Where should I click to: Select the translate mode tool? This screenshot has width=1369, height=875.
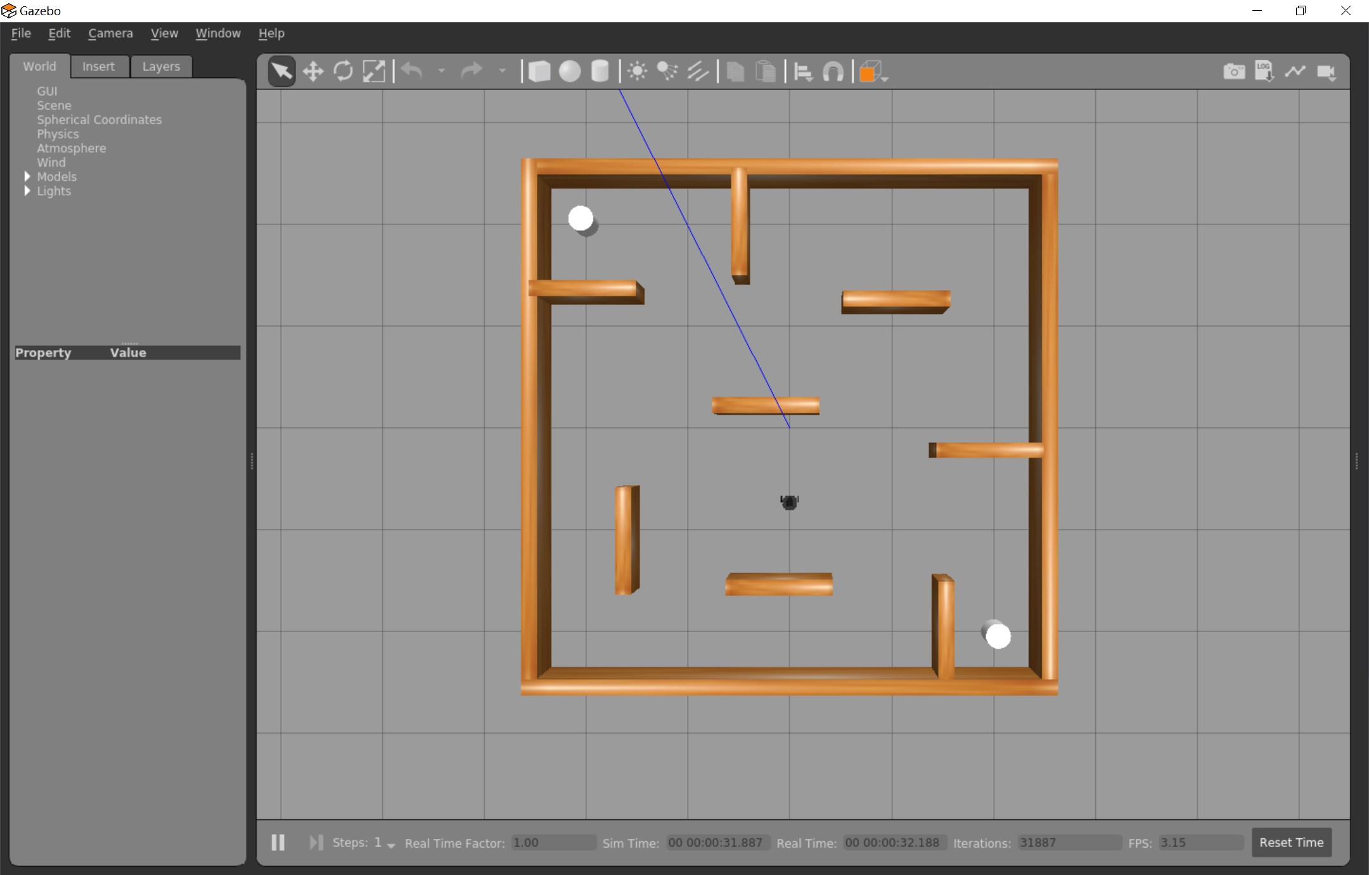coord(313,72)
